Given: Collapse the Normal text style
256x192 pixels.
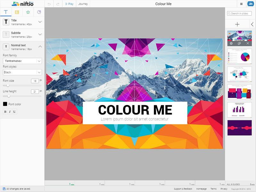Looking at the screenshot, I should click(x=40, y=47).
